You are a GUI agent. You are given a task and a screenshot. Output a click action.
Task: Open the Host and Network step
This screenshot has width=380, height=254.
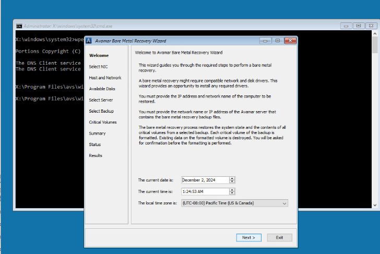(x=105, y=78)
